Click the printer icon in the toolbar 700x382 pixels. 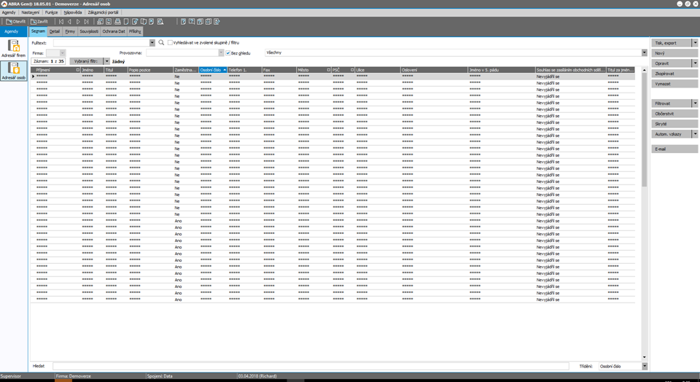pyautogui.click(x=117, y=21)
